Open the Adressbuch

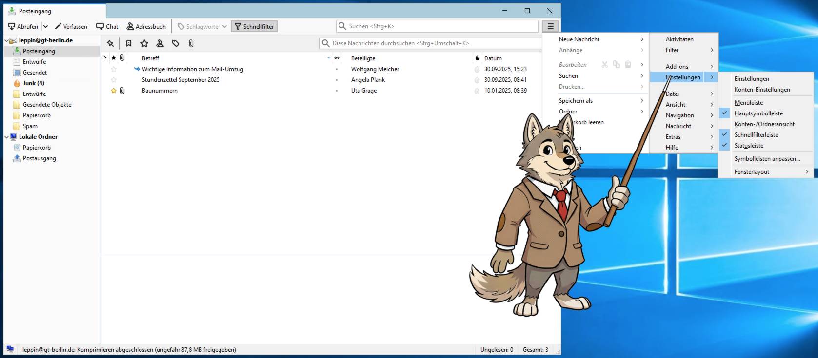[x=146, y=27]
